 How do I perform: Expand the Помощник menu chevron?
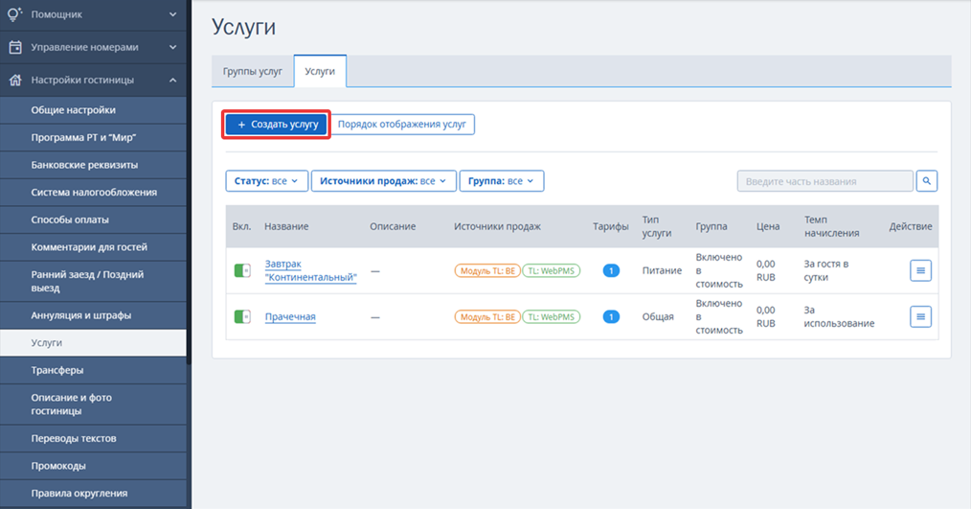[172, 14]
